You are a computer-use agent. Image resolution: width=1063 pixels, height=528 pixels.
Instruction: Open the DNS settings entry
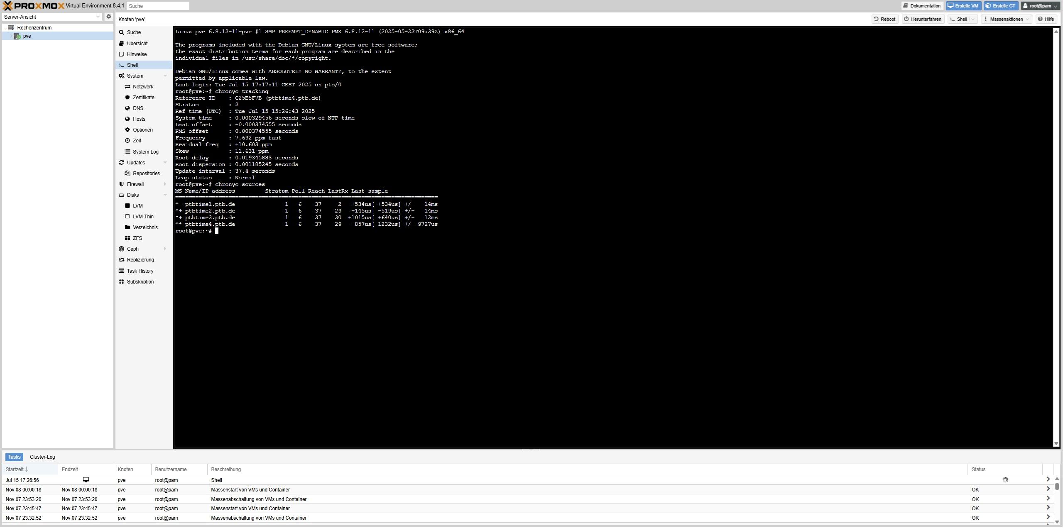[x=138, y=108]
